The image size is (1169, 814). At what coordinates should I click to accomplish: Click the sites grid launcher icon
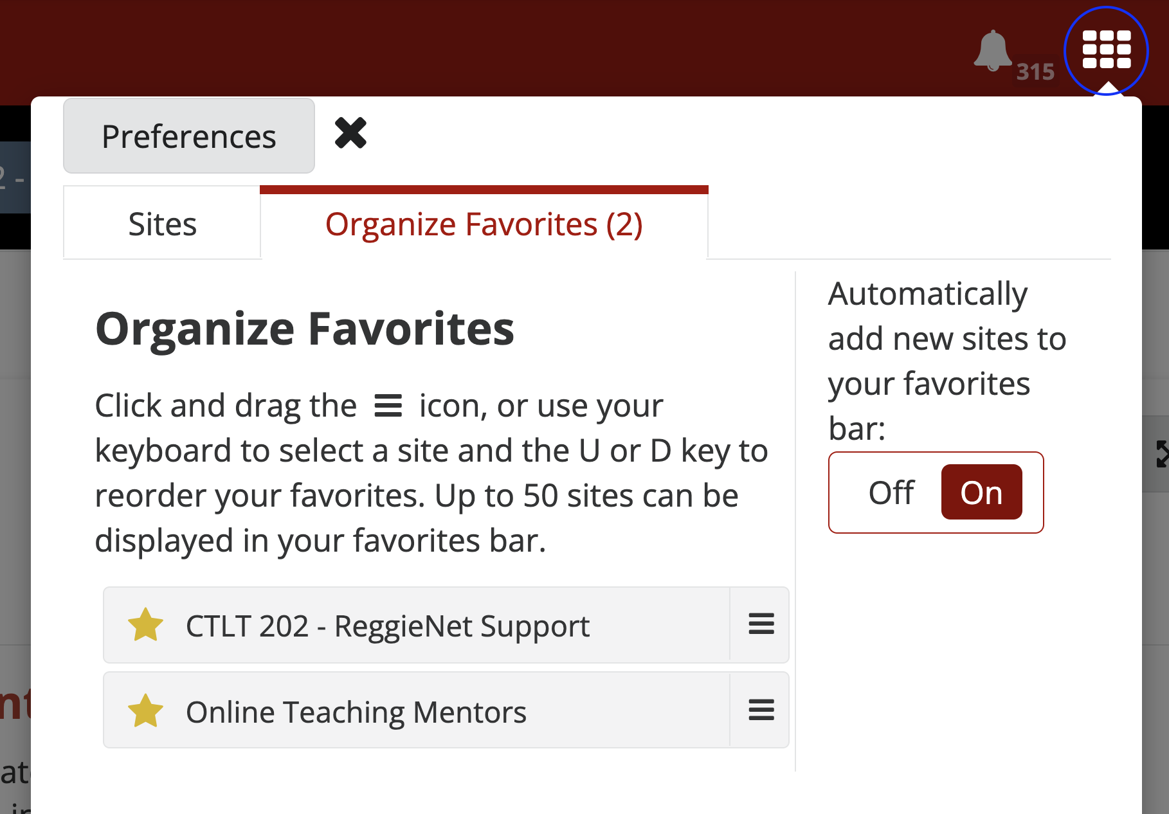coord(1106,50)
